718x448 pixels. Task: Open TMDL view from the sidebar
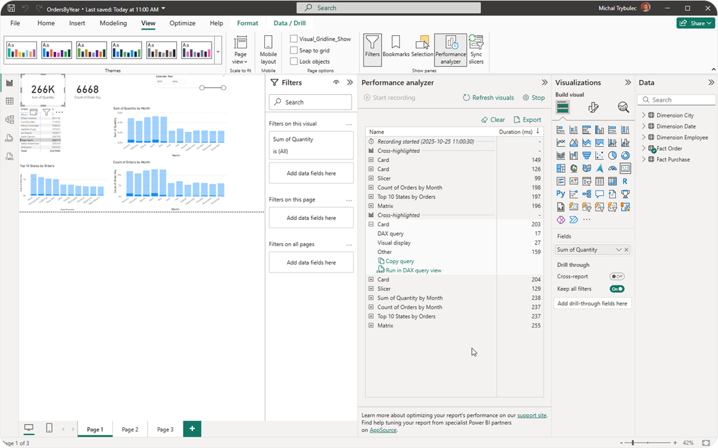pos(10,157)
